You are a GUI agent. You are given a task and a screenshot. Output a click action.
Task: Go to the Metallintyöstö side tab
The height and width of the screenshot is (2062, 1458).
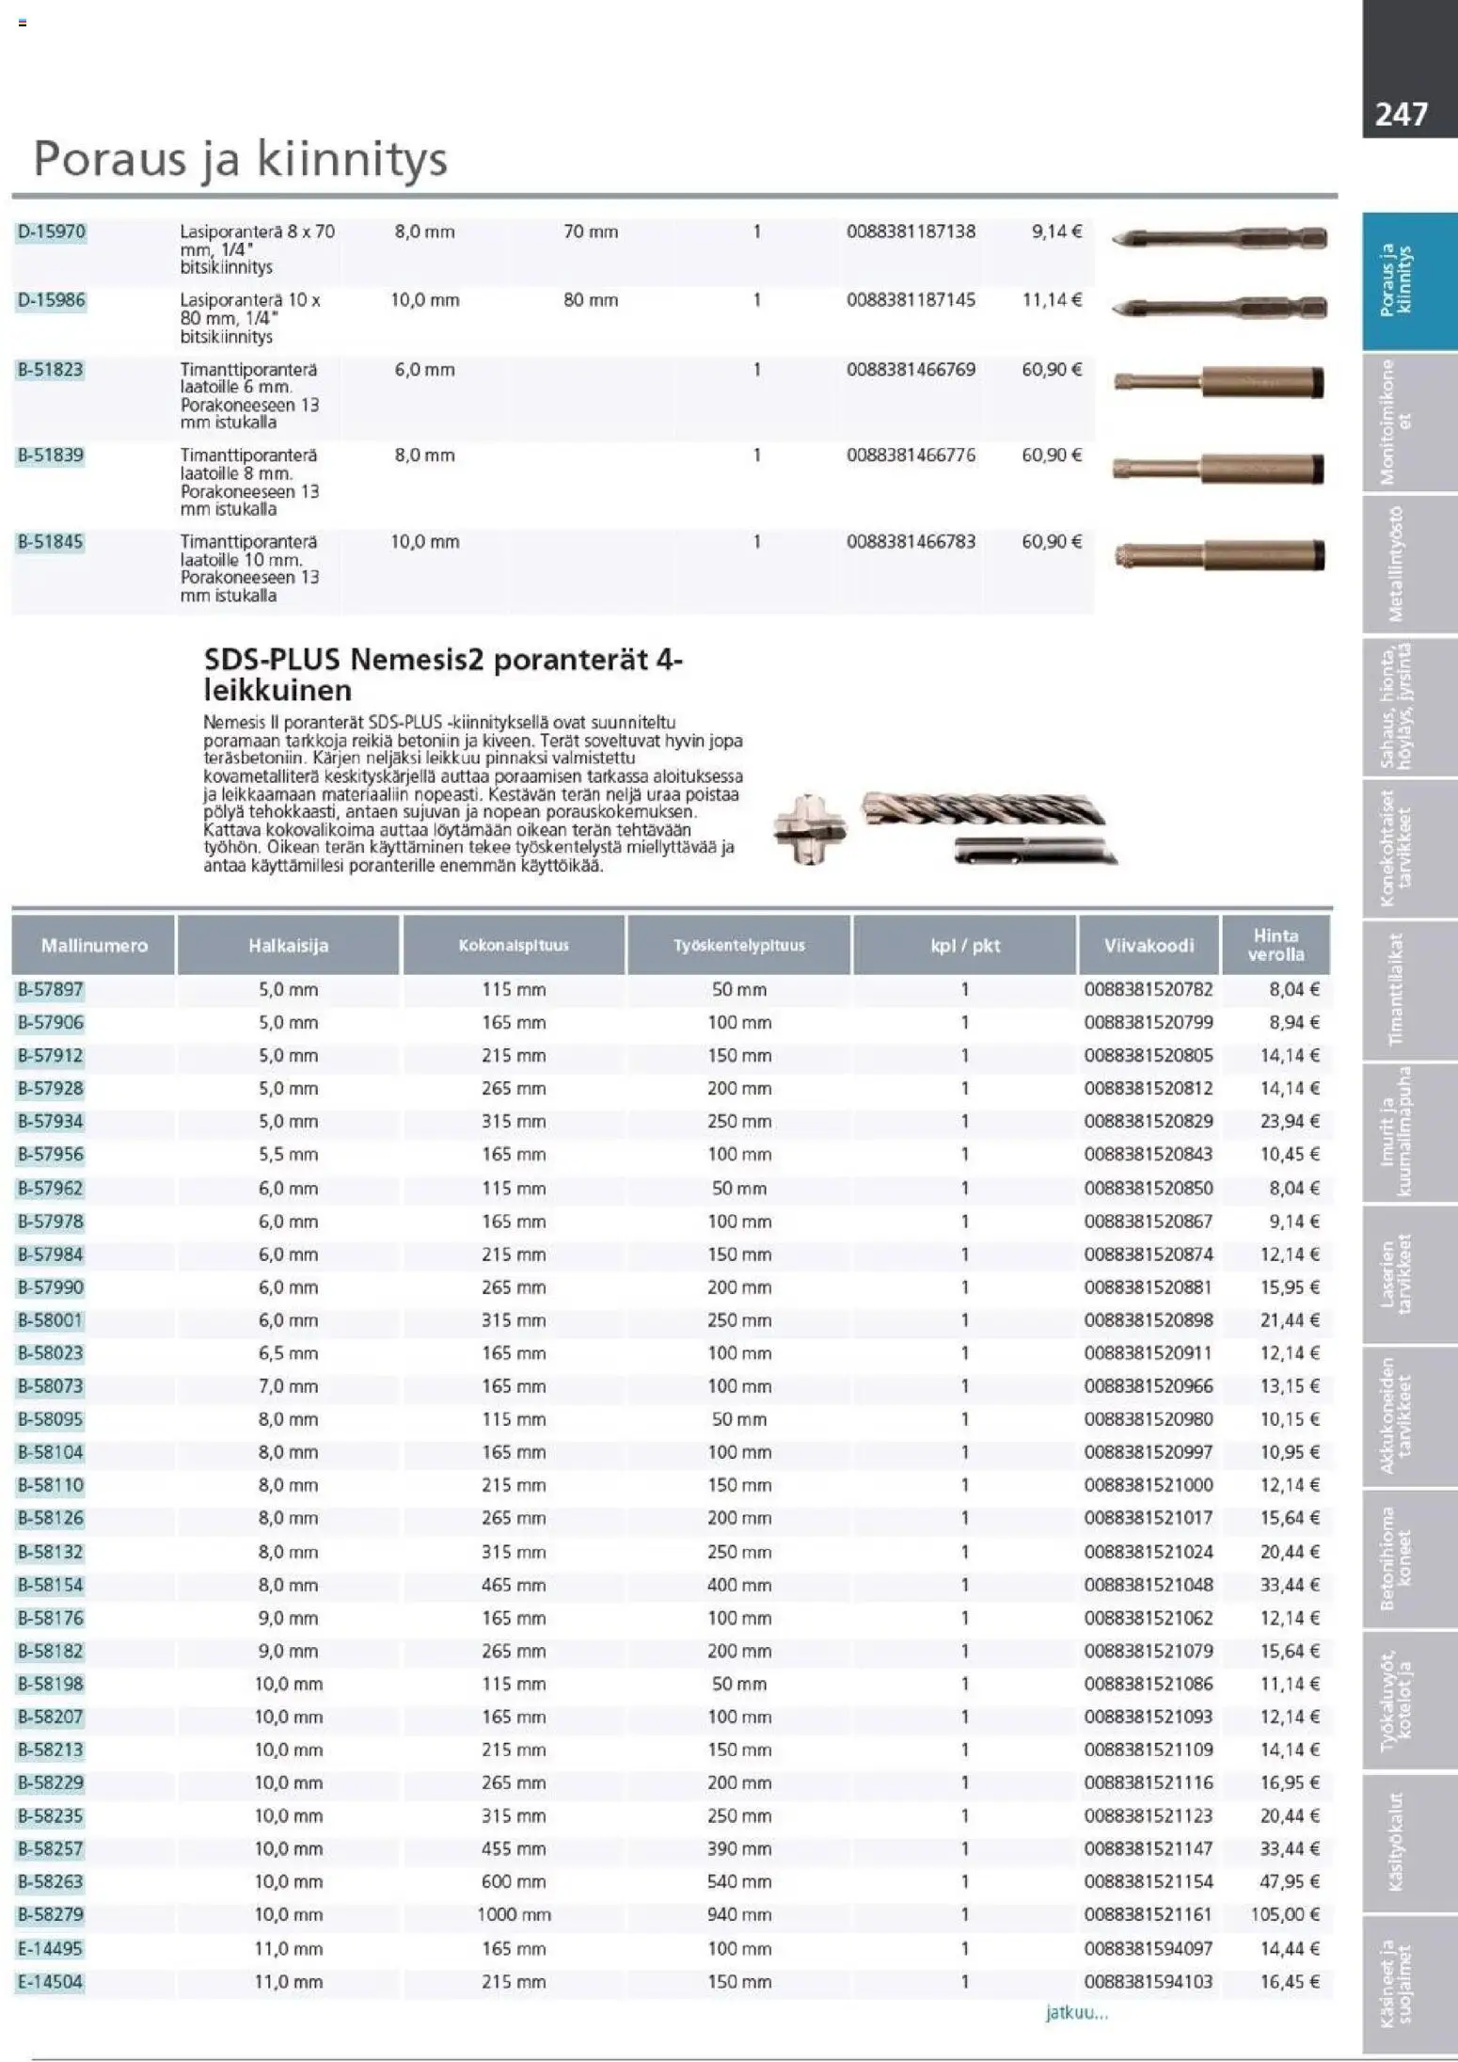[1409, 565]
